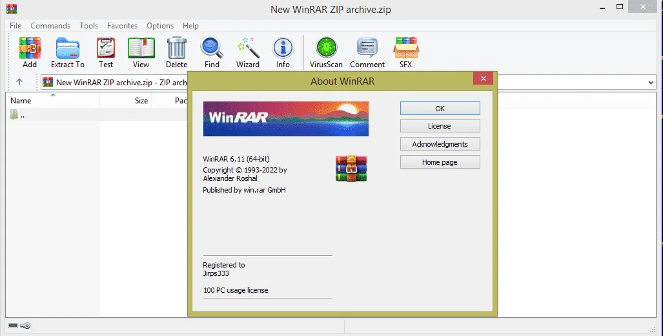Click the Delete trash can icon
This screenshot has height=336, width=663.
click(176, 52)
